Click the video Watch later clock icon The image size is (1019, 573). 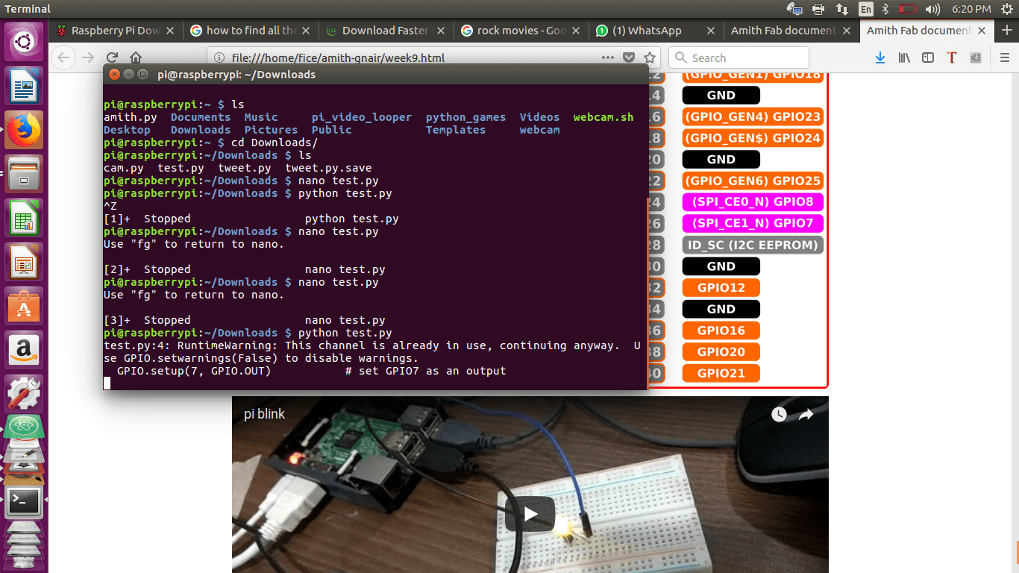pyautogui.click(x=779, y=414)
